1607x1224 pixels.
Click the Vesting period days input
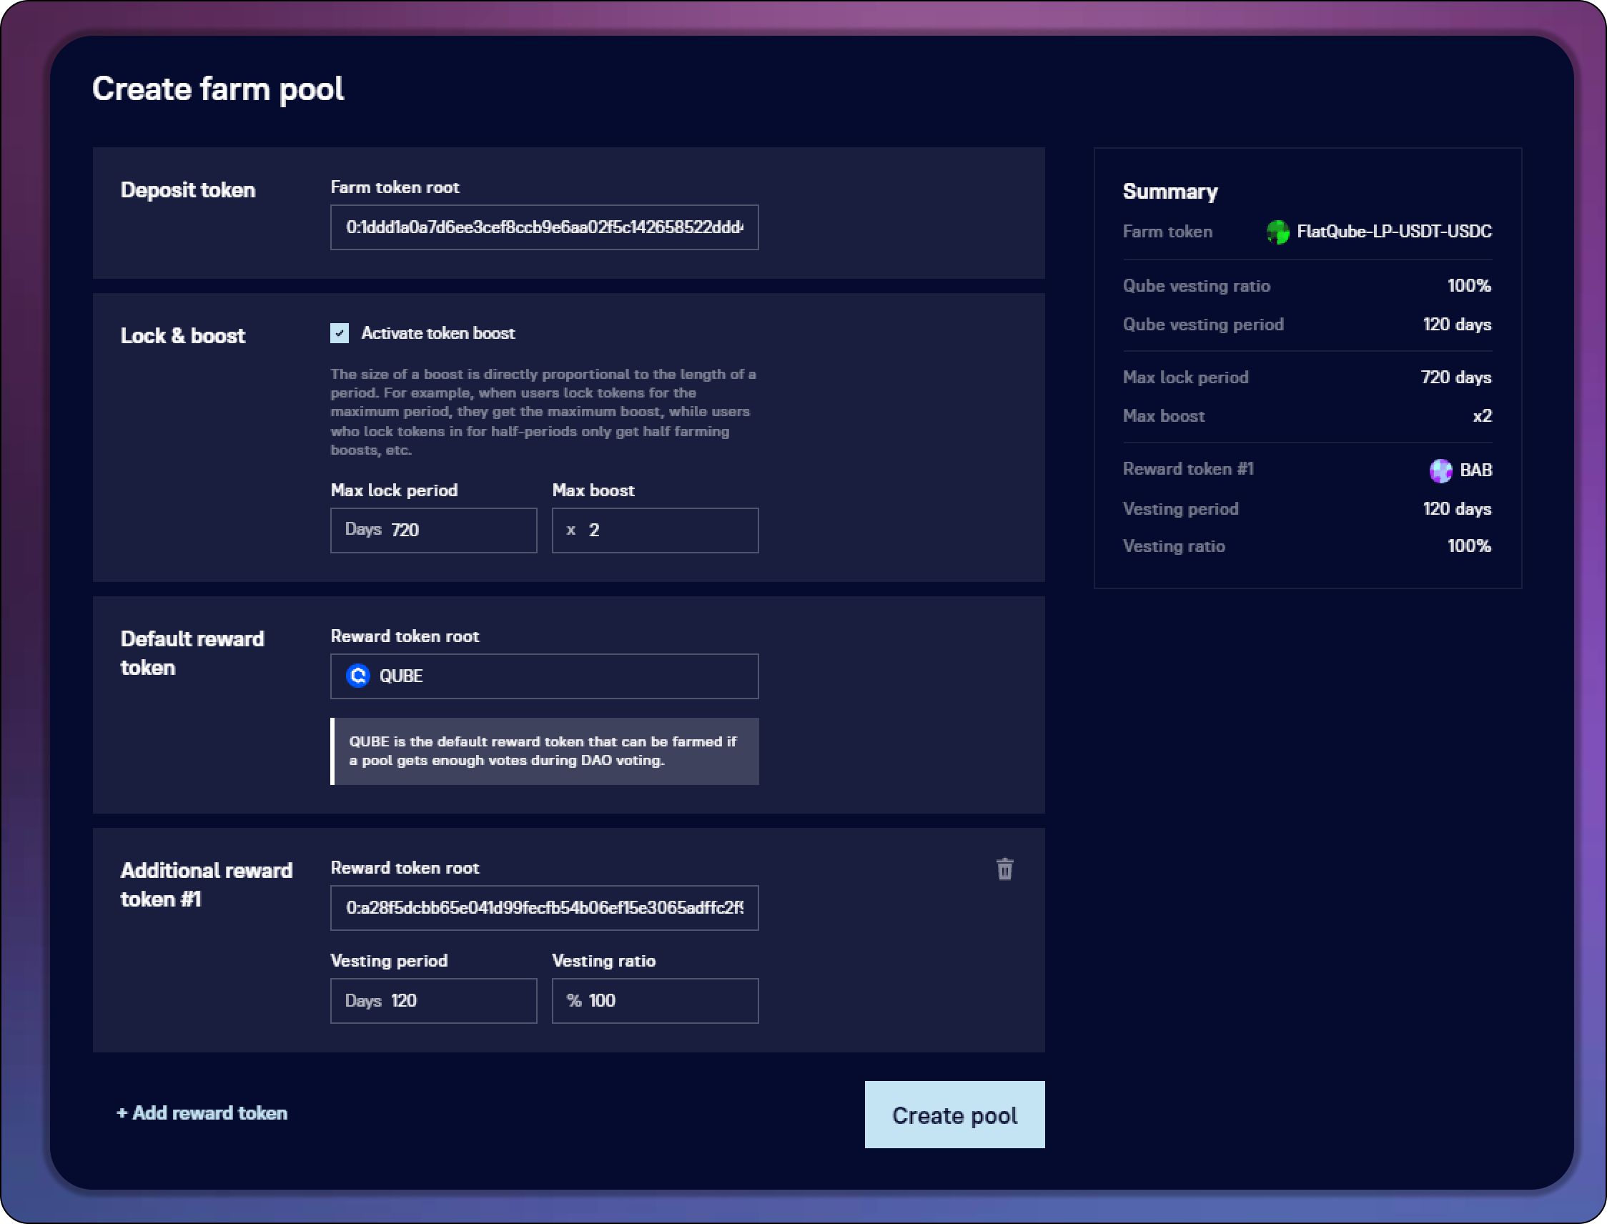pos(433,1001)
